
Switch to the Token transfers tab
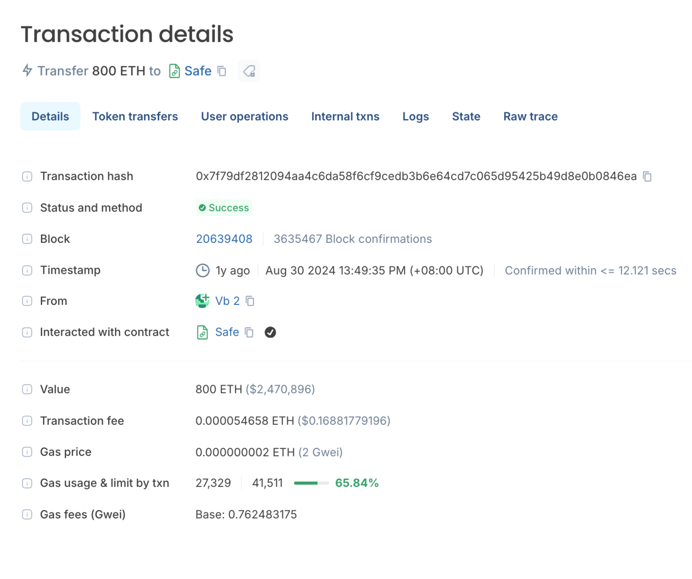pos(135,116)
